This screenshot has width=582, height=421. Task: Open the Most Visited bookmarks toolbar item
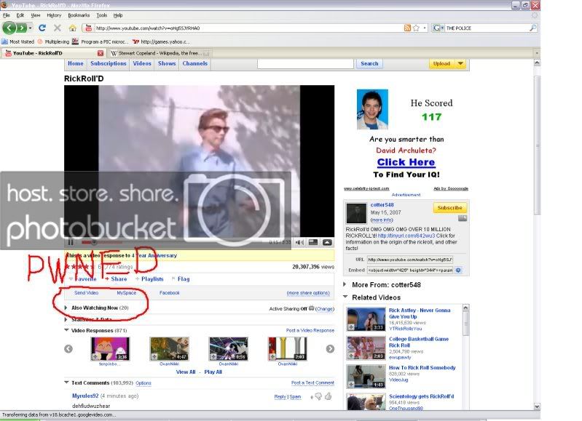[17, 41]
